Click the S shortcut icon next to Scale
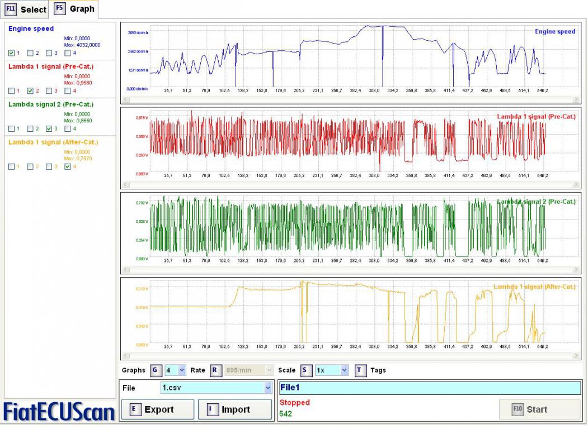This screenshot has width=588, height=429. tap(305, 370)
